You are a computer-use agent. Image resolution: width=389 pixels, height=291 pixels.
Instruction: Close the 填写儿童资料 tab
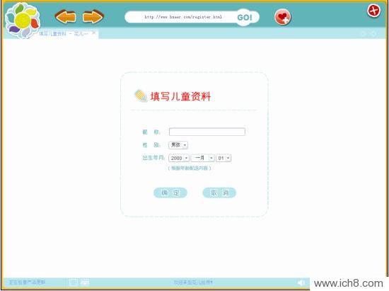[x=94, y=33]
